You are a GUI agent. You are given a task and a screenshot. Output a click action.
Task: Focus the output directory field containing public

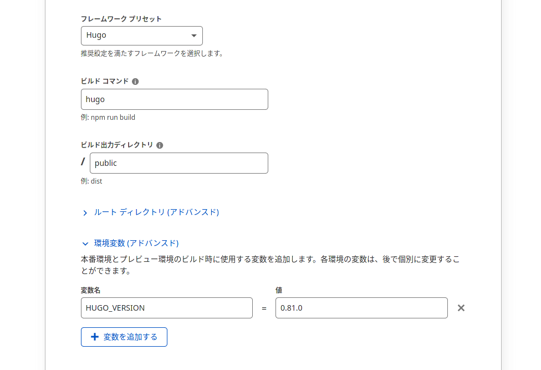[x=178, y=163]
